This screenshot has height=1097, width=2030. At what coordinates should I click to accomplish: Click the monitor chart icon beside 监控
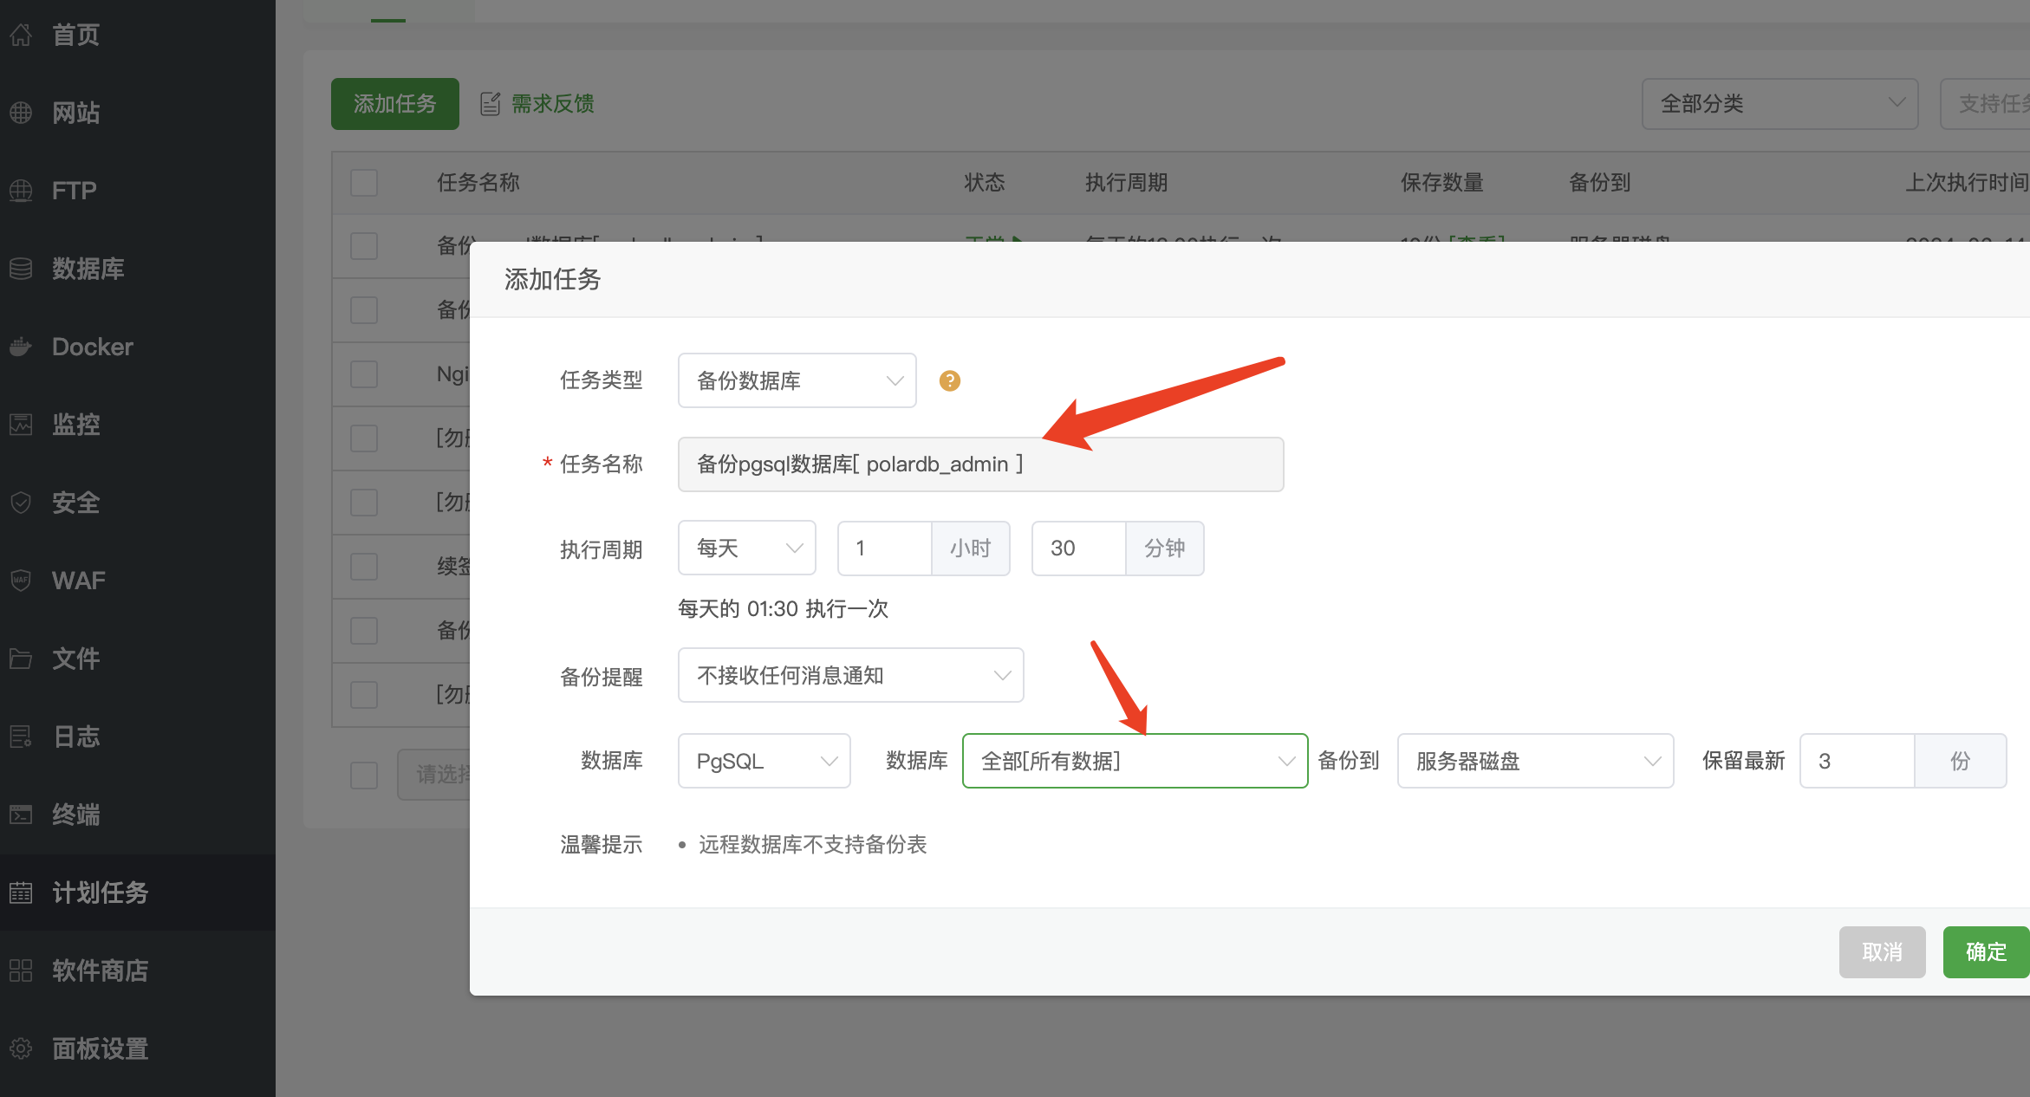21,425
